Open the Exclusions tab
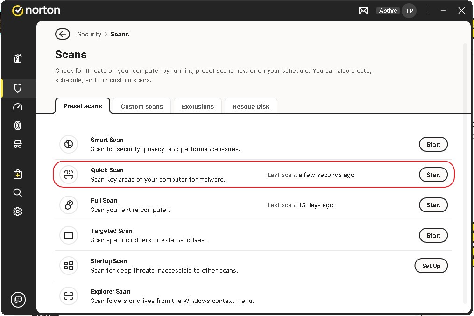The width and height of the screenshot is (474, 316). [x=198, y=106]
